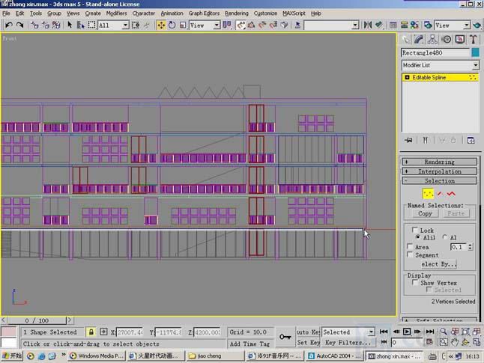This screenshot has height=363, width=484.
Task: Open the key filter Selected dropdown
Action: click(x=348, y=332)
